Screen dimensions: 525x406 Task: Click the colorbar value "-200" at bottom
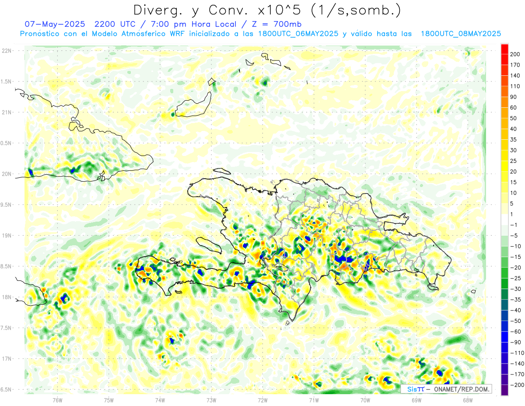tap(517, 385)
